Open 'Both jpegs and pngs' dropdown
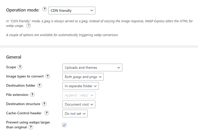198x135 pixels. coord(83,77)
